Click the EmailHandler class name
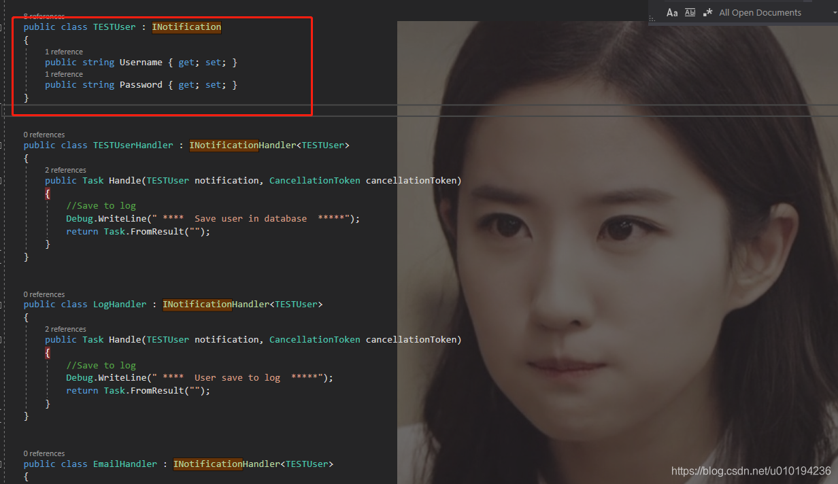 click(125, 464)
